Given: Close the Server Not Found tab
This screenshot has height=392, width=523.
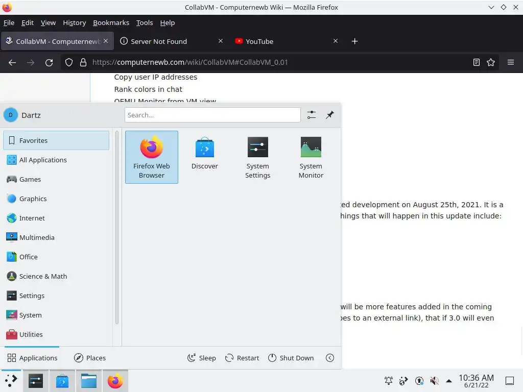Looking at the screenshot, I should (x=221, y=41).
